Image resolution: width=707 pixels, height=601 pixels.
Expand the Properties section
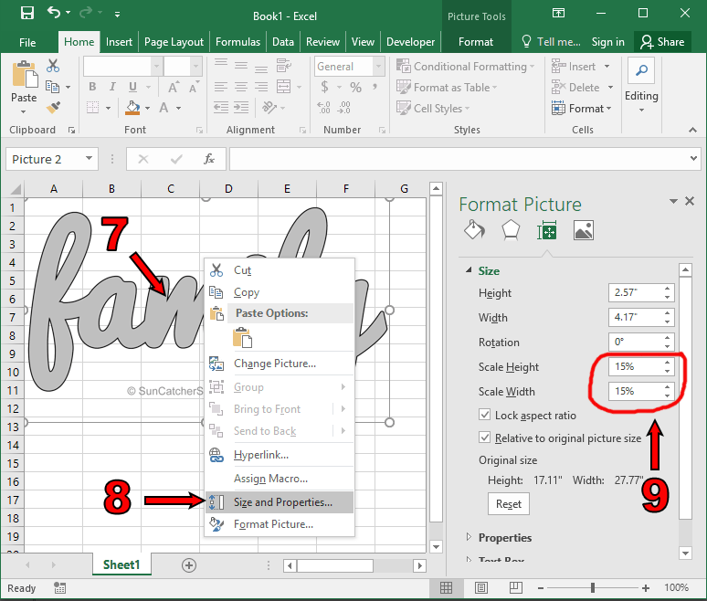click(x=505, y=537)
